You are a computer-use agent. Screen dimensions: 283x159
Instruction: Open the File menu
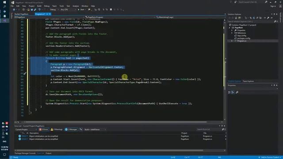coord(12,6)
